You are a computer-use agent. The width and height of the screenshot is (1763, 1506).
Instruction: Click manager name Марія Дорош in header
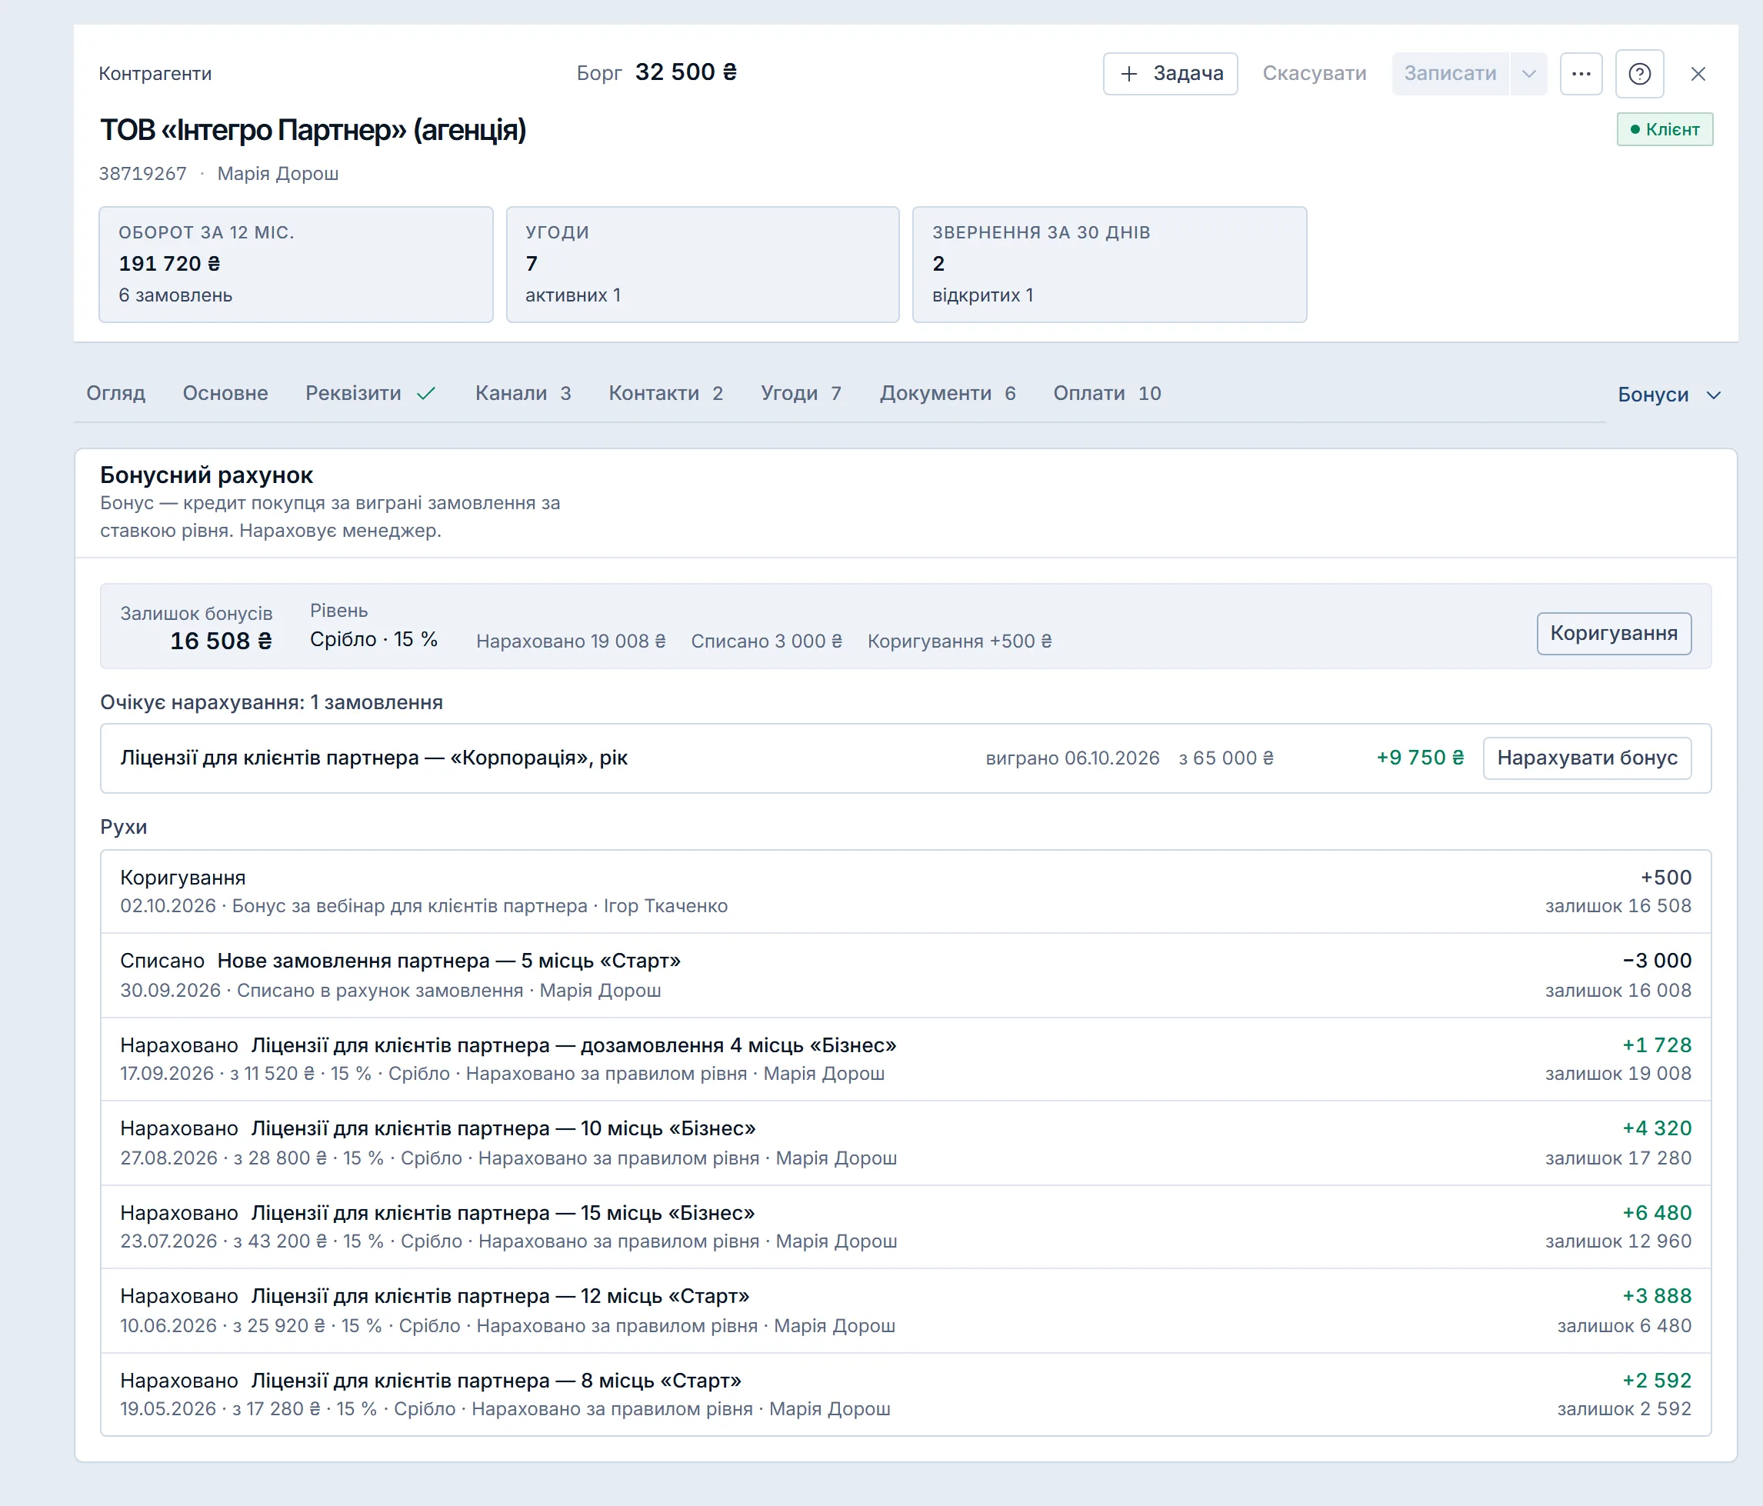point(278,174)
